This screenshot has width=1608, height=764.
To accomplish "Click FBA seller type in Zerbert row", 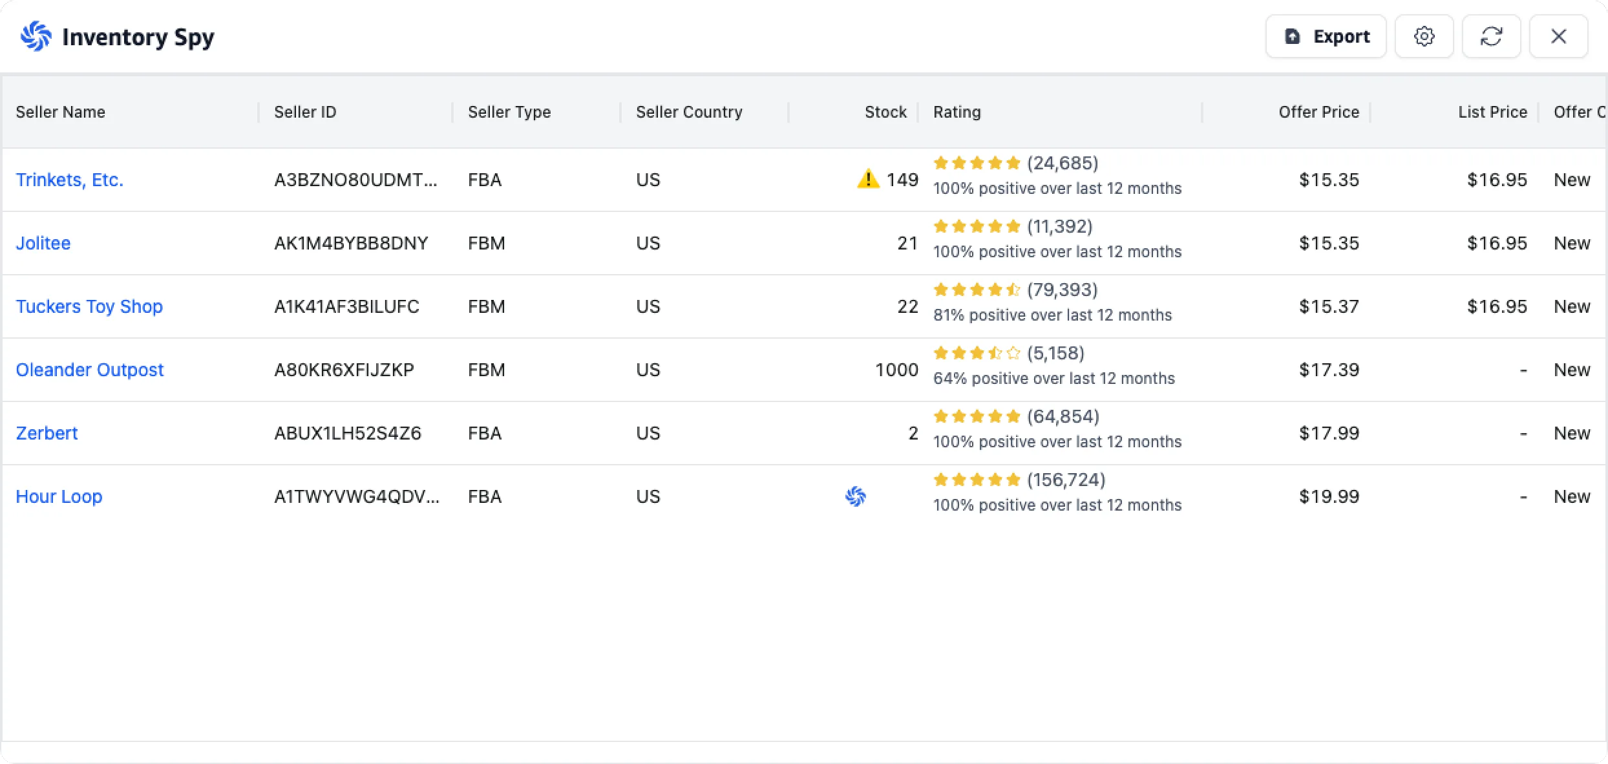I will pyautogui.click(x=485, y=433).
